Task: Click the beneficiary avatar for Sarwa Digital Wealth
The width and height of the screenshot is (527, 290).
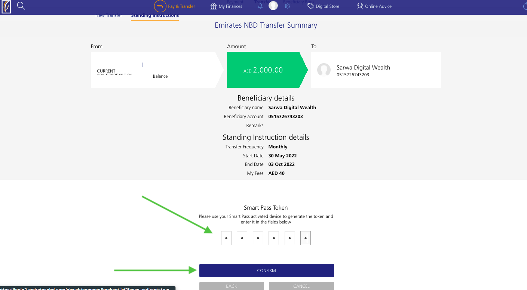Action: [324, 70]
